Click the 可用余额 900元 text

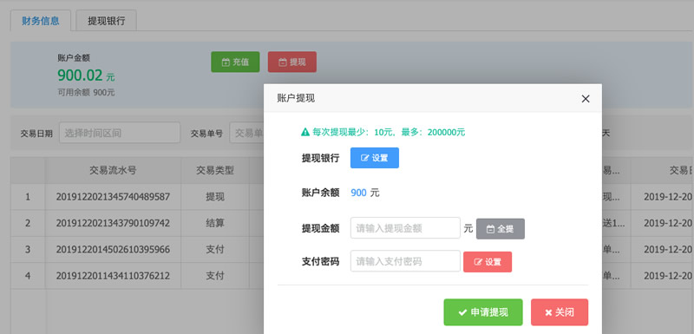coord(86,93)
